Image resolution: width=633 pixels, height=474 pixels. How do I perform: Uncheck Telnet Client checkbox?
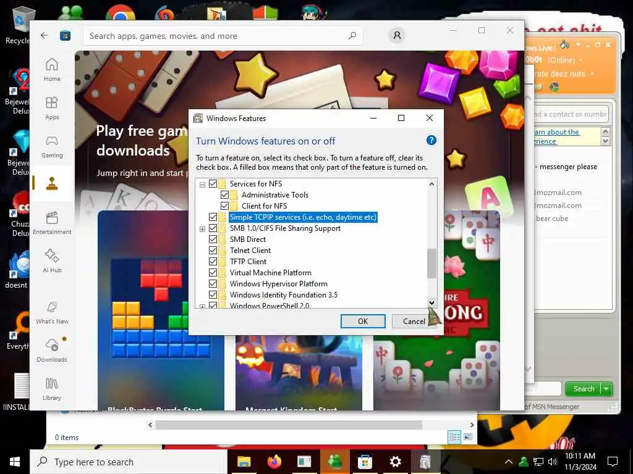click(x=213, y=251)
